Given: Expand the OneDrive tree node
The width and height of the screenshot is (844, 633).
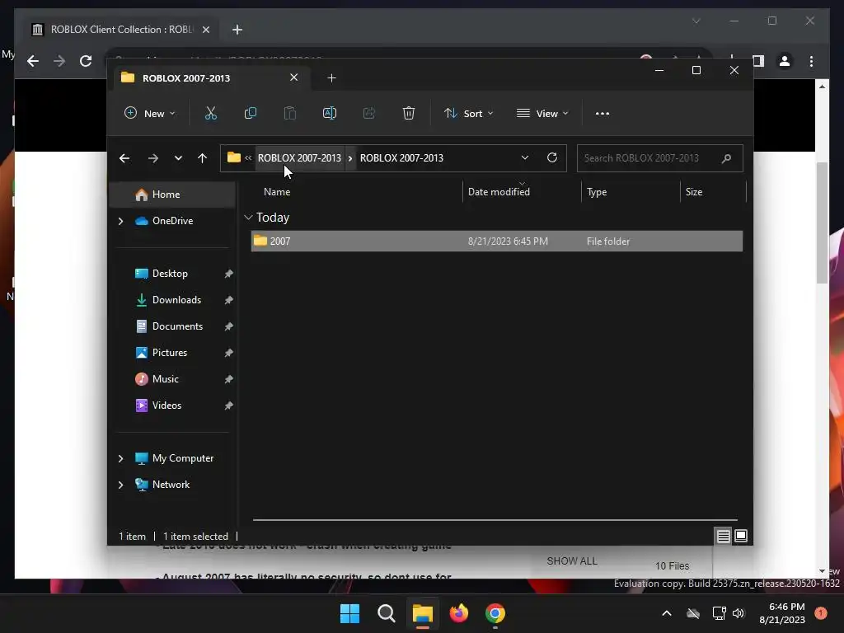Looking at the screenshot, I should 120,221.
